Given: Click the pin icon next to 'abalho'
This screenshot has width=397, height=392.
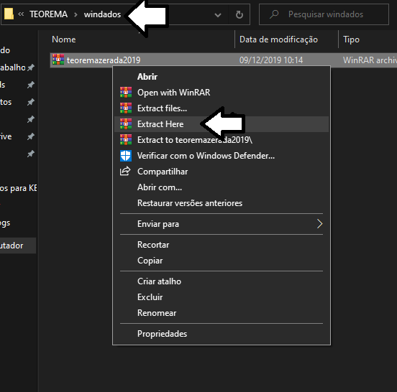Looking at the screenshot, I should (31, 67).
